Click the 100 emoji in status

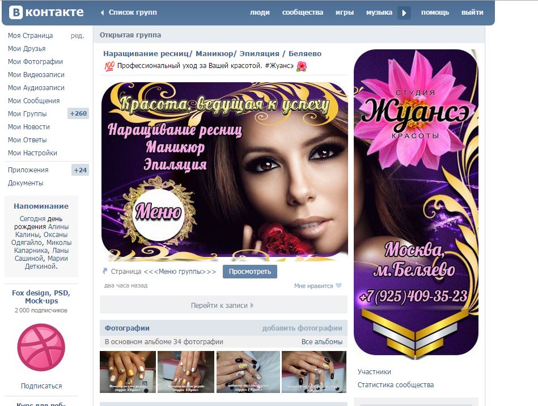coord(109,66)
